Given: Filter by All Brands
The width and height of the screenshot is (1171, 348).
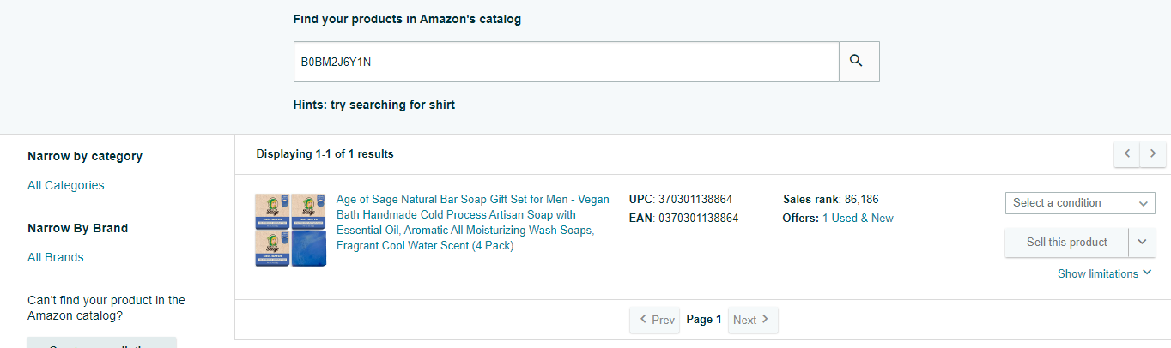Looking at the screenshot, I should coord(56,257).
